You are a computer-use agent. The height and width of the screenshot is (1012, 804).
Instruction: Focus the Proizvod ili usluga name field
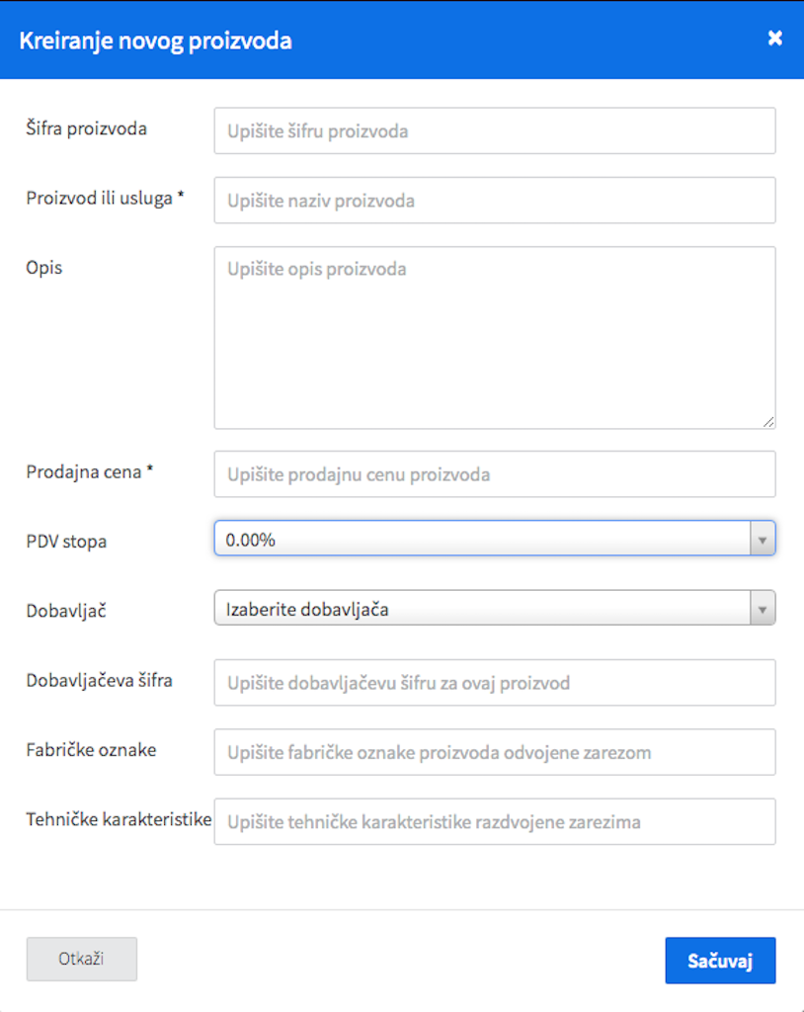click(494, 201)
